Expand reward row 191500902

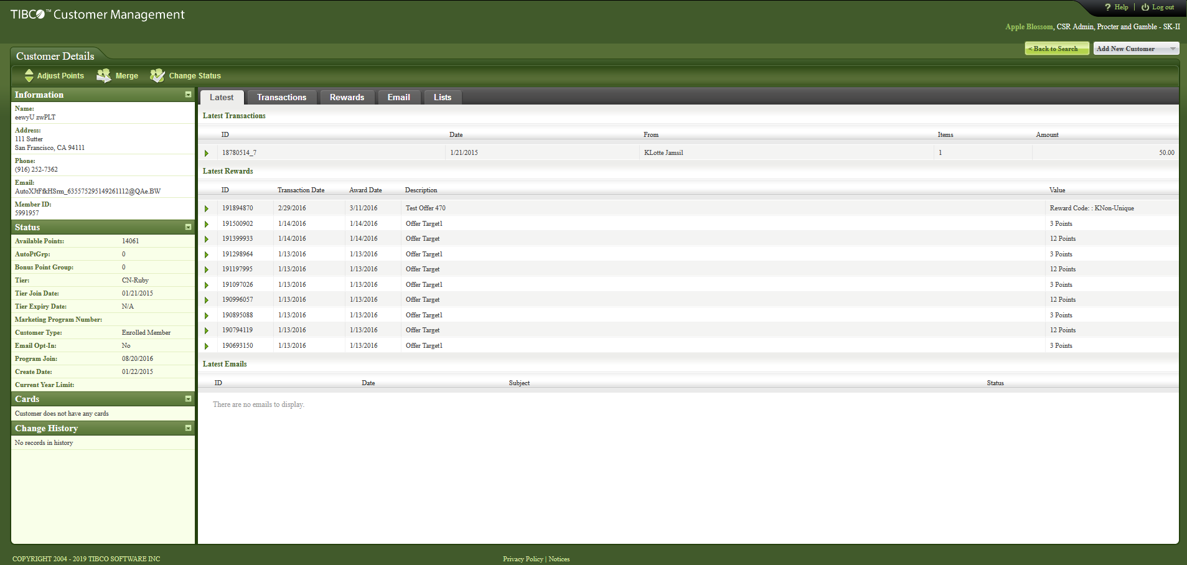coord(207,224)
